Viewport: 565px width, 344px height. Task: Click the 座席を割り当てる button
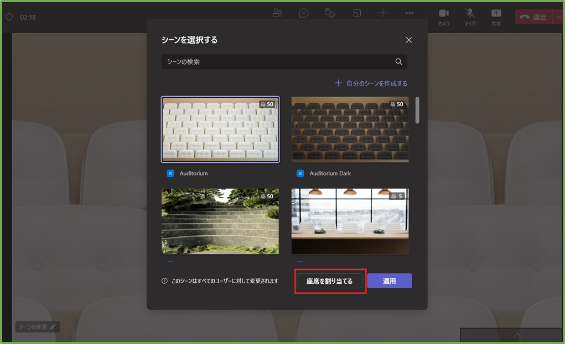point(330,281)
